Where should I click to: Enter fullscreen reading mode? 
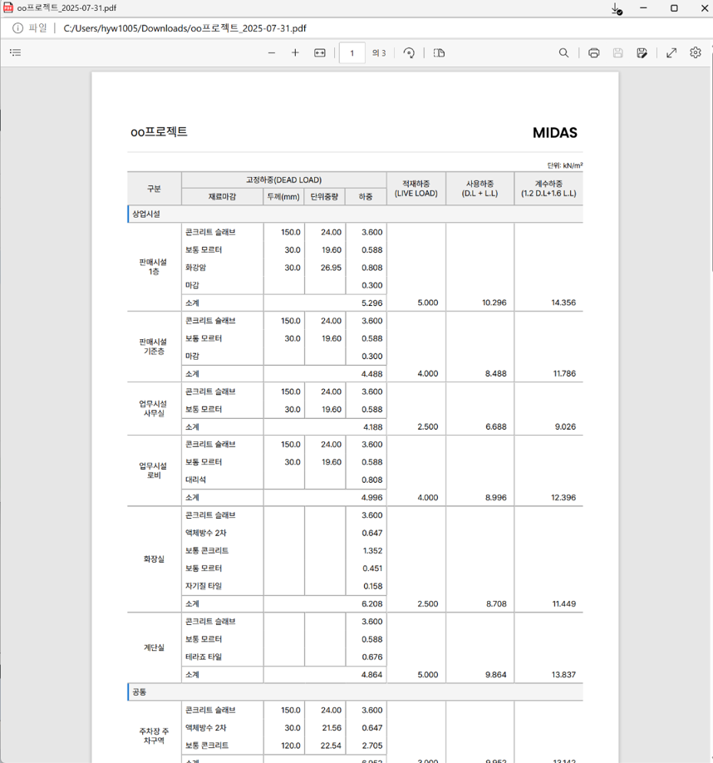[671, 52]
